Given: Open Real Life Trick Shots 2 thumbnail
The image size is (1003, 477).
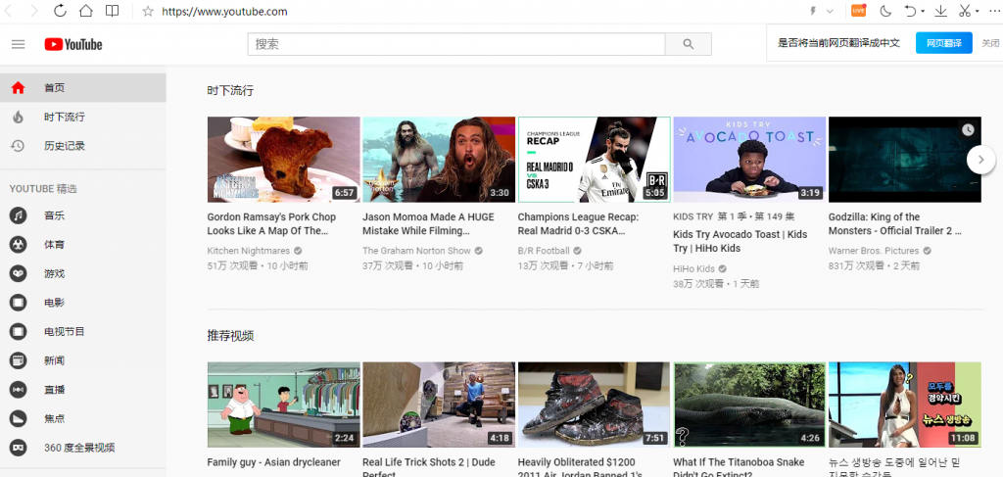Looking at the screenshot, I should tap(439, 405).
